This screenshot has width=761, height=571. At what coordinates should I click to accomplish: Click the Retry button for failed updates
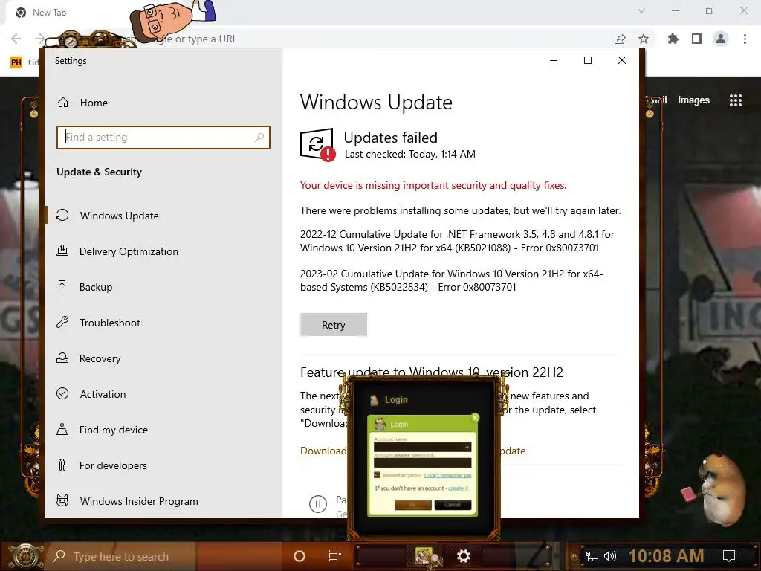click(x=334, y=325)
